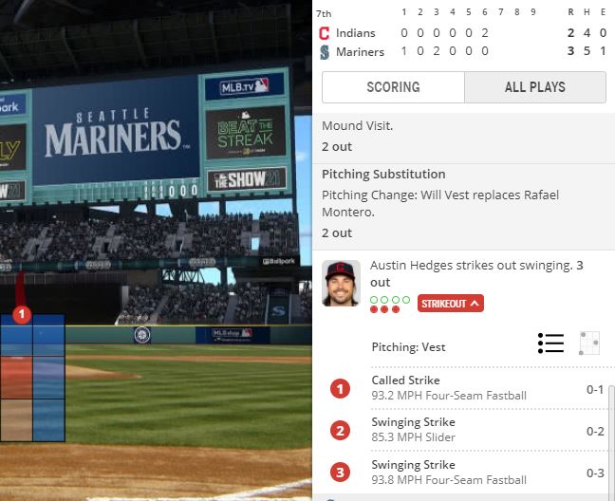
Task: Click pitch number 3 circle icon
Action: [x=340, y=473]
